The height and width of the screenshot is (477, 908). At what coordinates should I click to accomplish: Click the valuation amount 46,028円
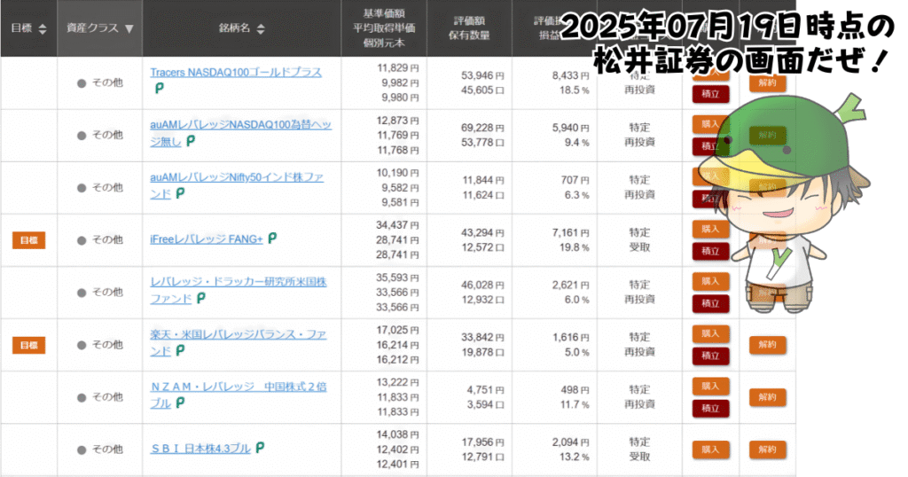click(x=482, y=285)
